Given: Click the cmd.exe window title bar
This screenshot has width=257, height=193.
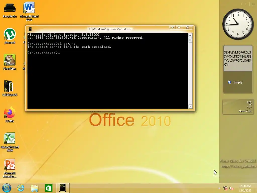Looking at the screenshot, I should pyautogui.click(x=110, y=29).
